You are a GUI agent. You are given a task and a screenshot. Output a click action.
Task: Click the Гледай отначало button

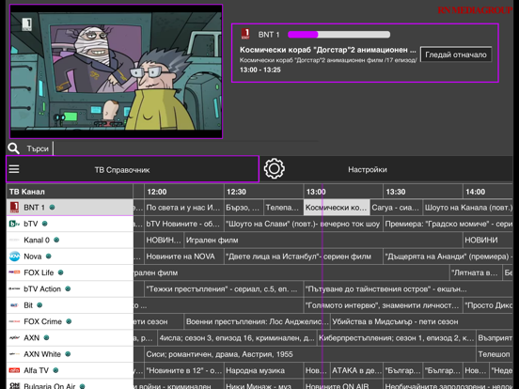pos(456,54)
